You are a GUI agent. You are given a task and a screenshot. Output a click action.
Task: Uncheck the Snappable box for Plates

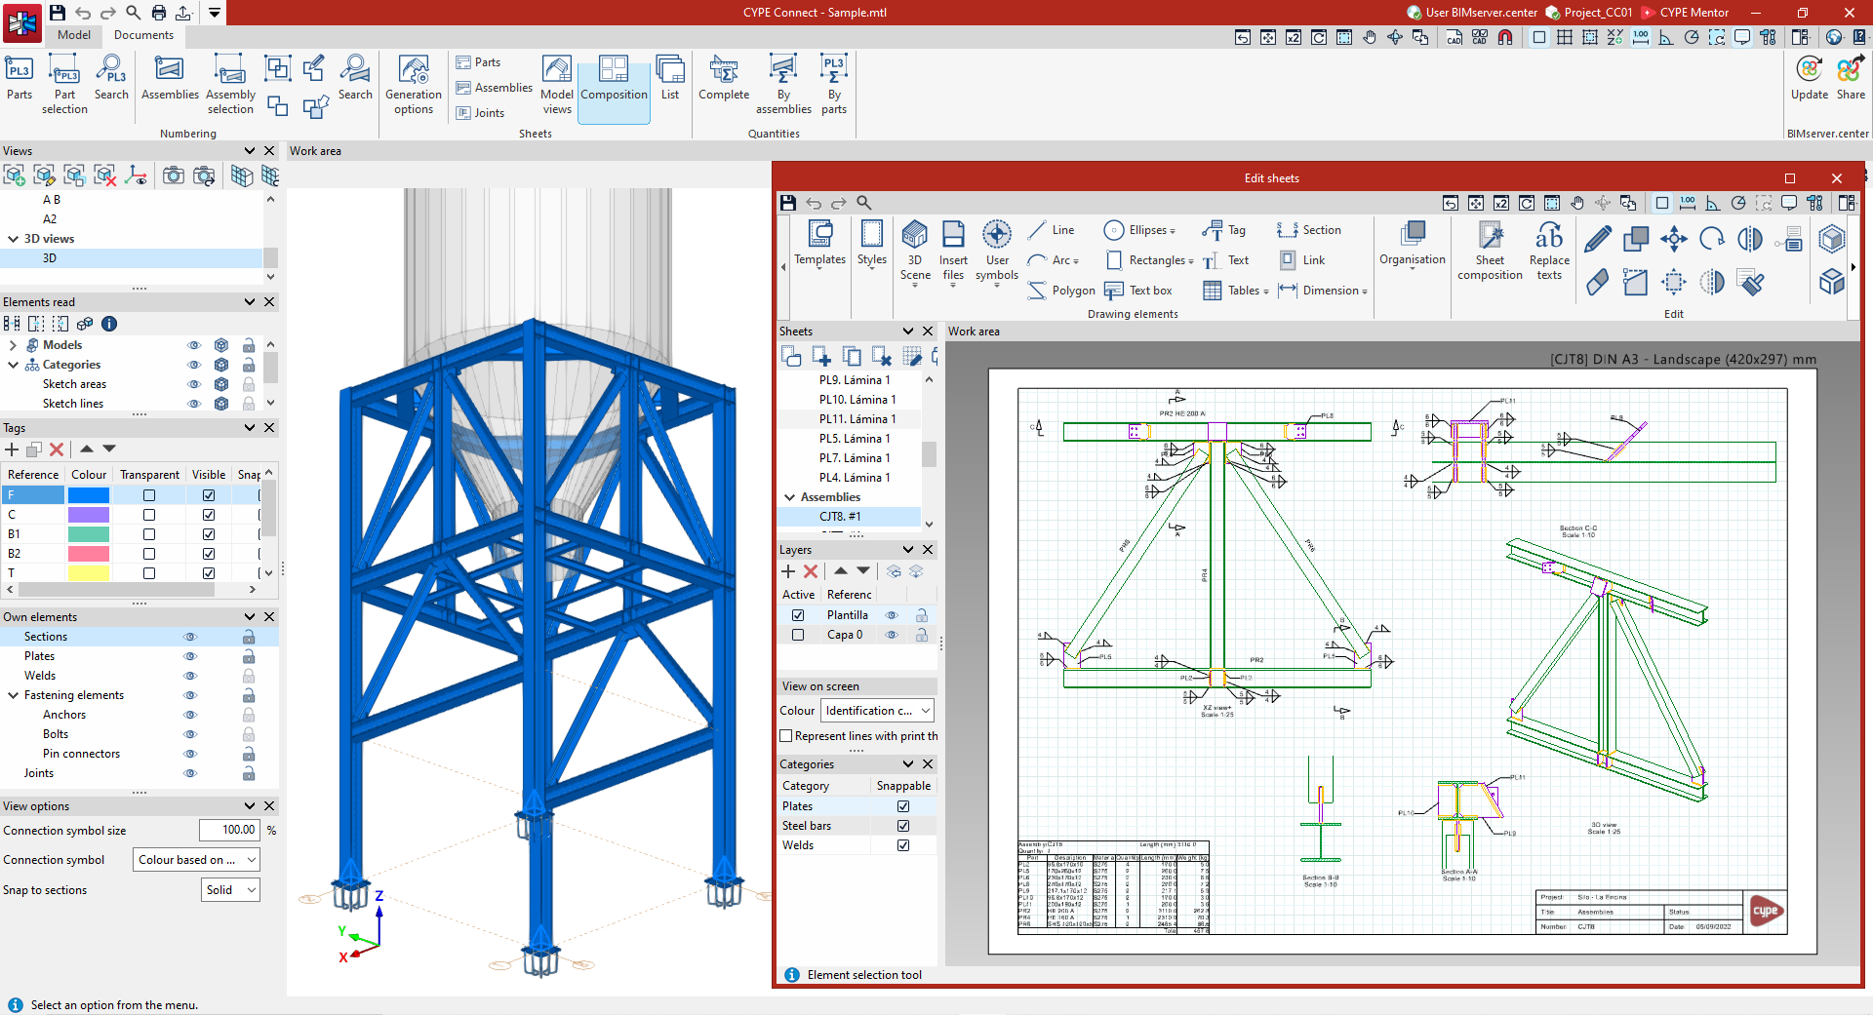click(903, 806)
